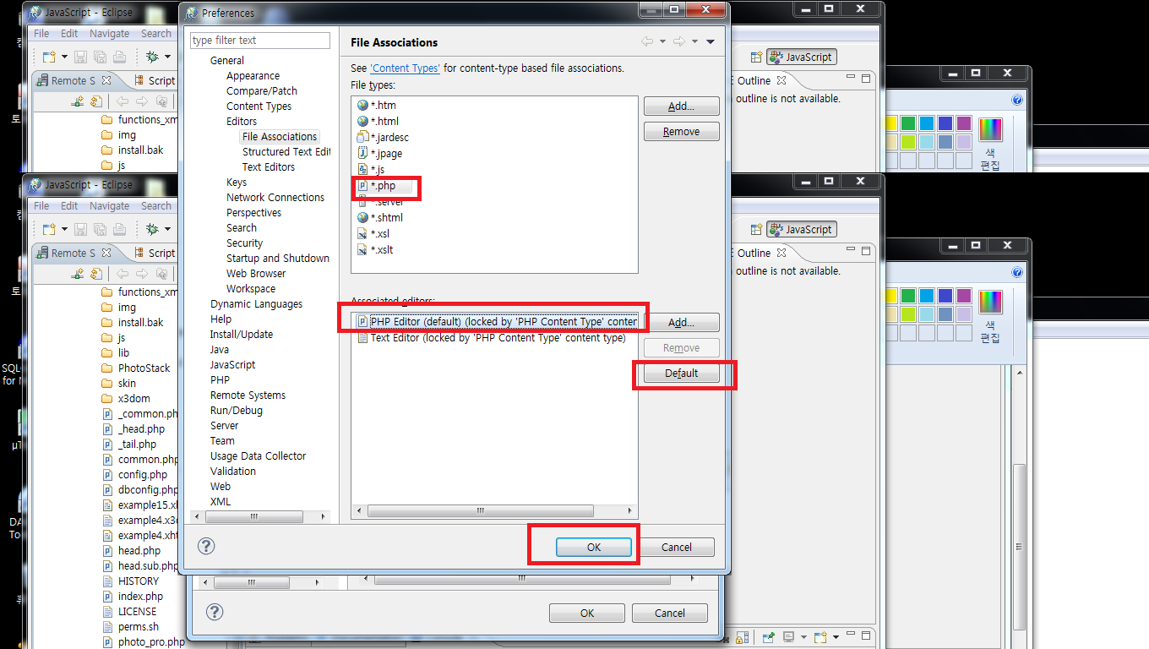
Task: Click Remove button beside the File types list
Action: (x=681, y=132)
